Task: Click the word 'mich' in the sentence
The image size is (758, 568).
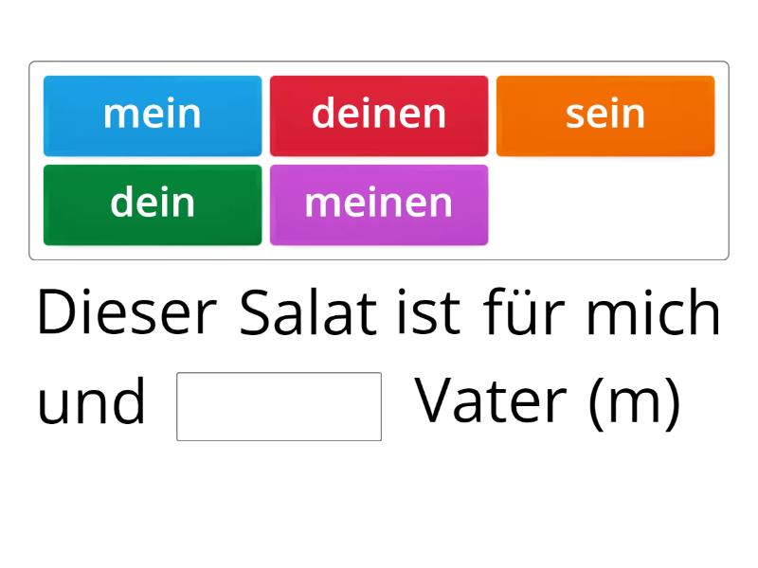Action: click(653, 314)
